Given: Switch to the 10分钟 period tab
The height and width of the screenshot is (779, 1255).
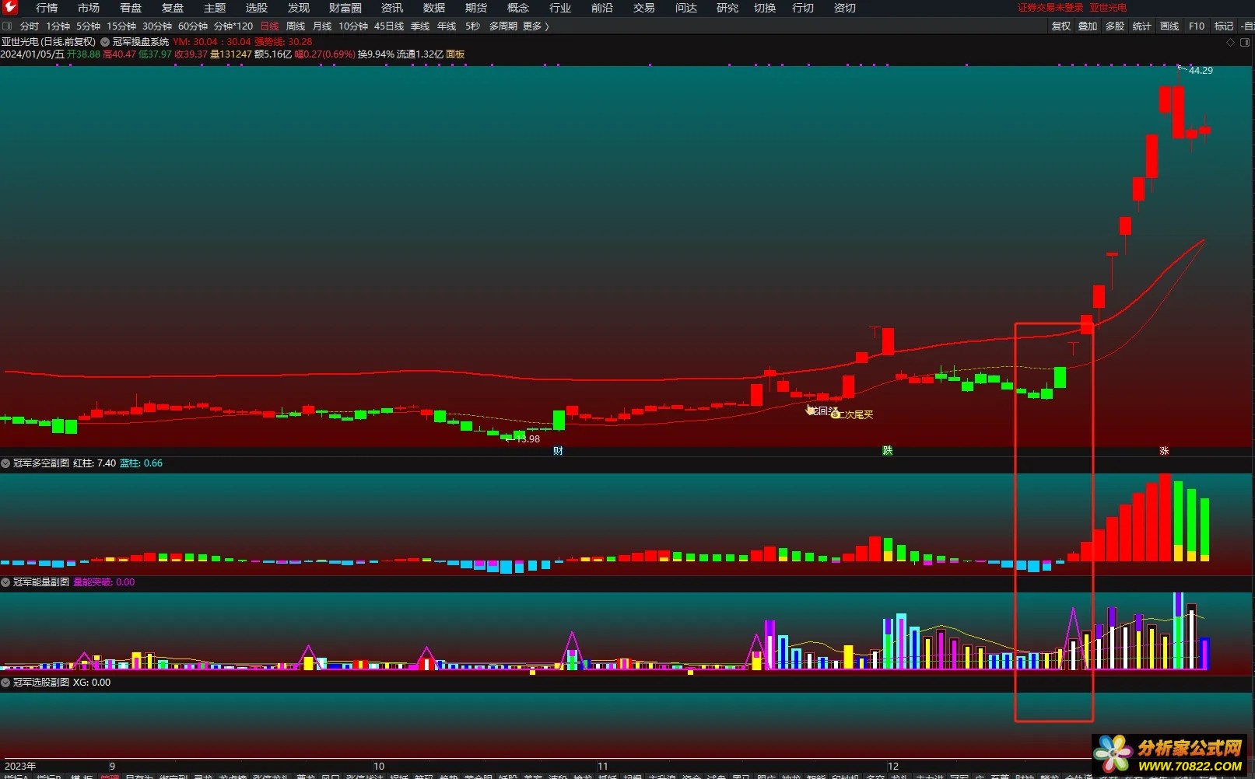Looking at the screenshot, I should coord(353,26).
